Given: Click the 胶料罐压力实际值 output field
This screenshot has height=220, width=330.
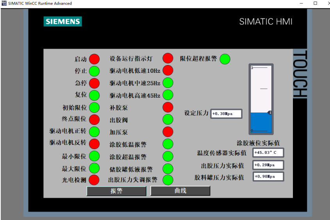Looking at the screenshot, I should click(x=268, y=176).
